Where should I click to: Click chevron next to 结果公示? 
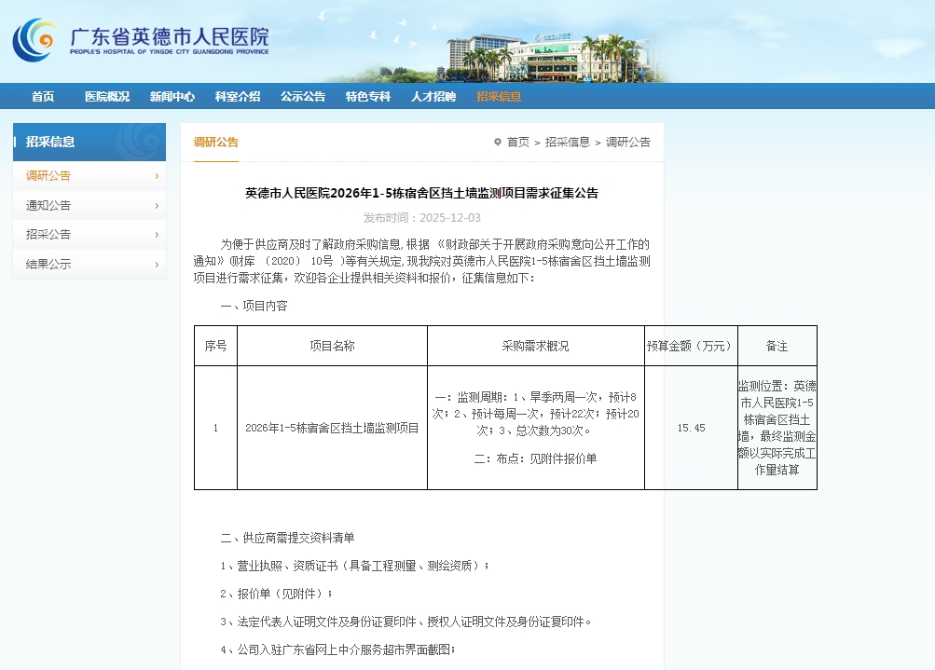[157, 265]
